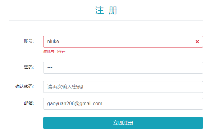Click the 邮箱: field label

29,103
